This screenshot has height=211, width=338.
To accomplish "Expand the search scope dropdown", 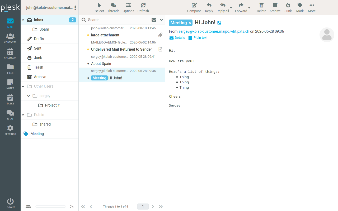I will 161,20.
